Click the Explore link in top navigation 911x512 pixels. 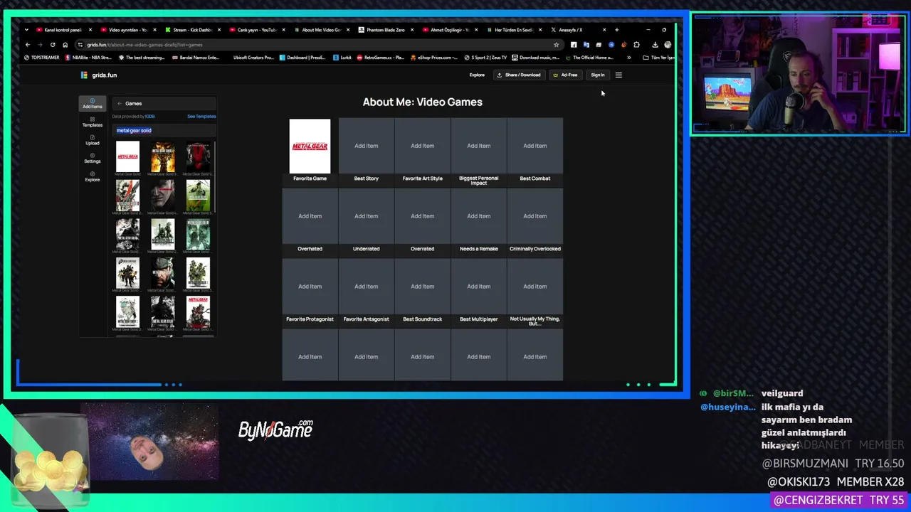pyautogui.click(x=477, y=75)
